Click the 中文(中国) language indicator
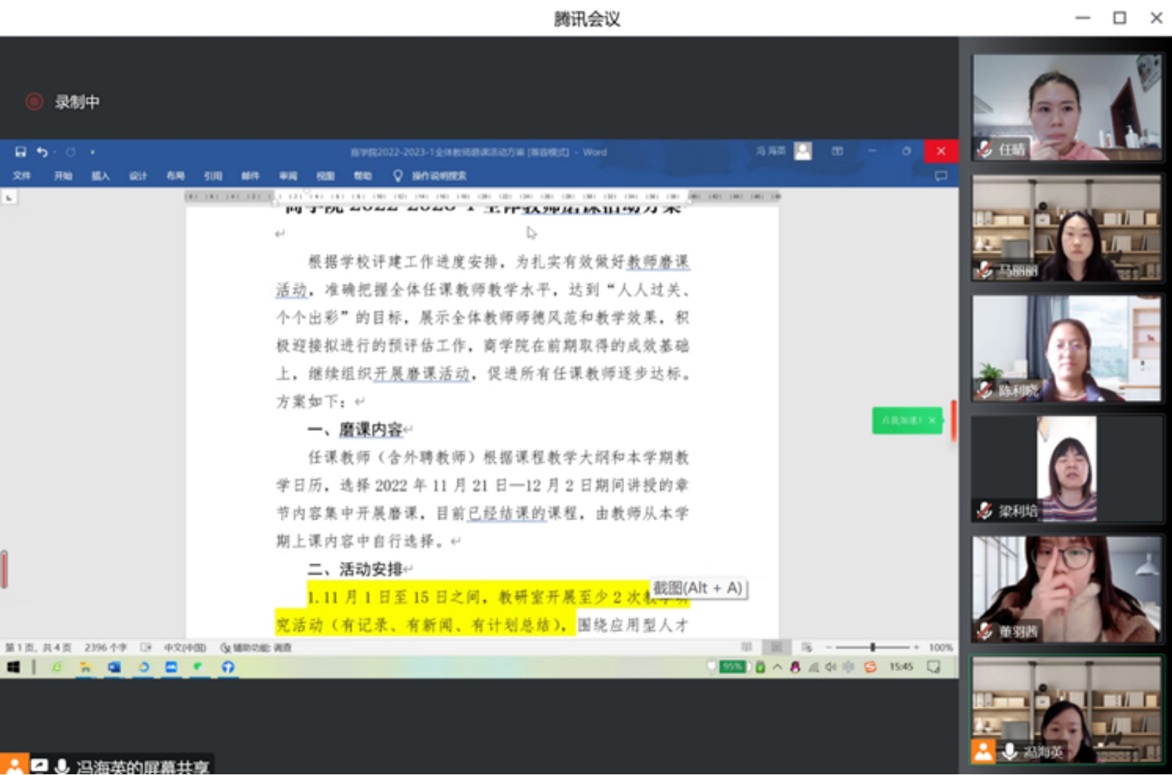This screenshot has width=1172, height=775. click(x=184, y=648)
